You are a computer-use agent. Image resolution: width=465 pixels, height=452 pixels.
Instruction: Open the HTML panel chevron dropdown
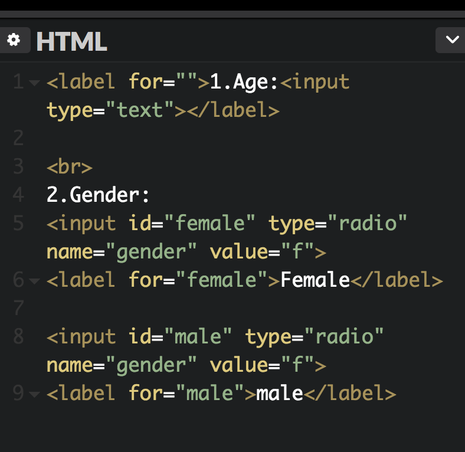(x=451, y=40)
